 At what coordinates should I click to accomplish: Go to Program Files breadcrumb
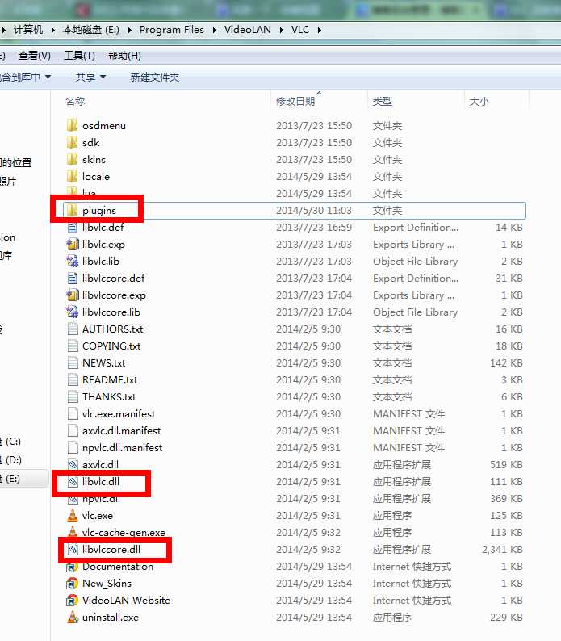coord(172,30)
